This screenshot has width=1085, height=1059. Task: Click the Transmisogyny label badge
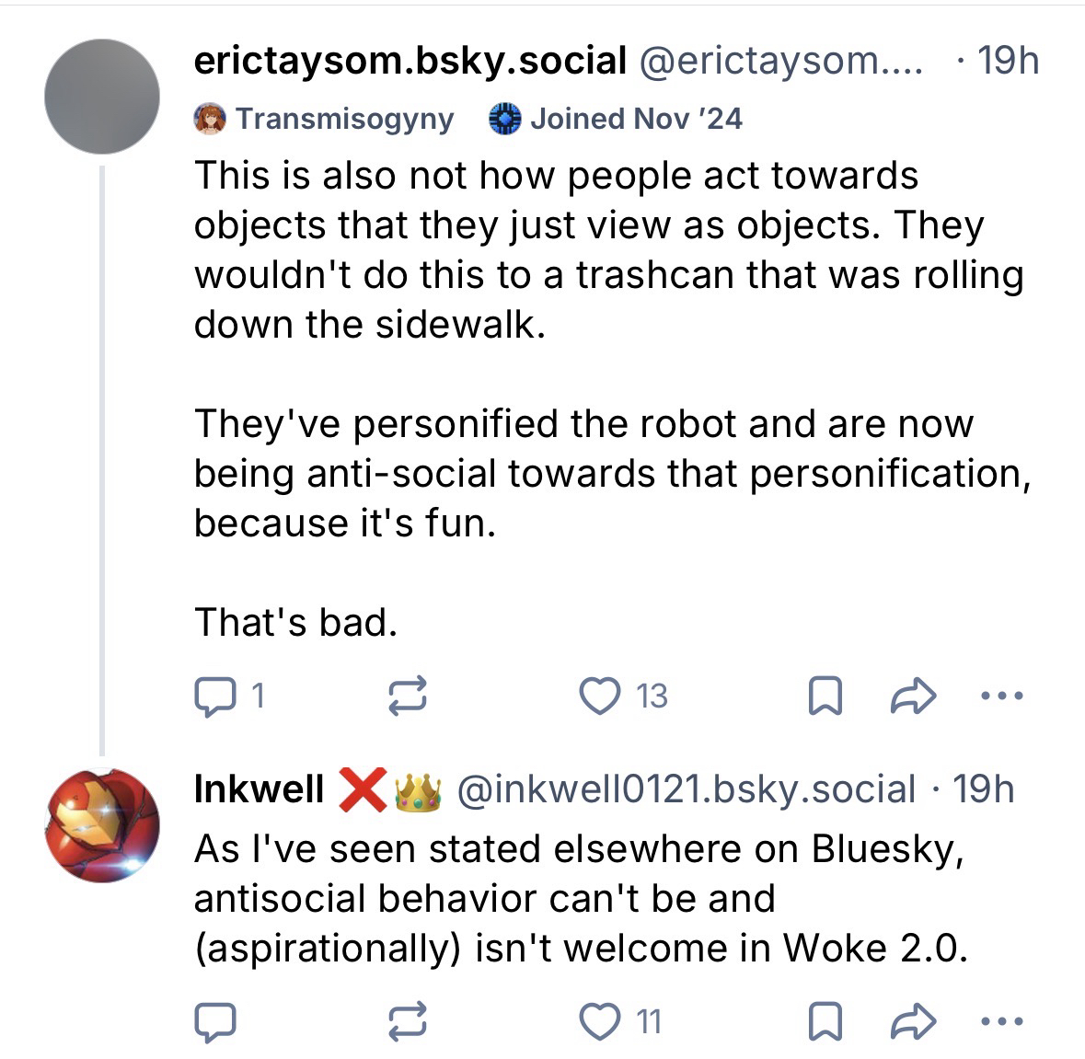[325, 119]
